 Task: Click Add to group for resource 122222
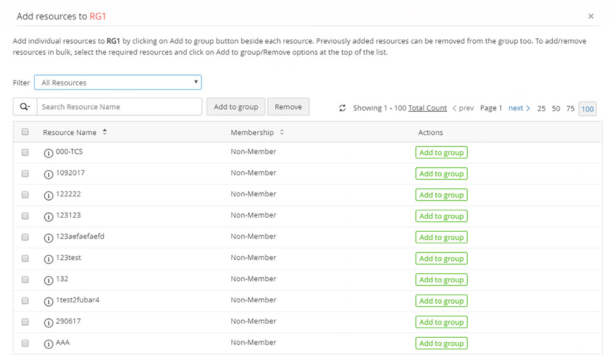click(x=441, y=195)
